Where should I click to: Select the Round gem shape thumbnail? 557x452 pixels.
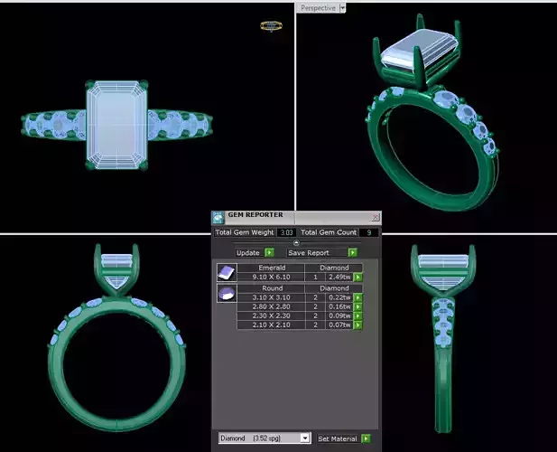click(227, 293)
